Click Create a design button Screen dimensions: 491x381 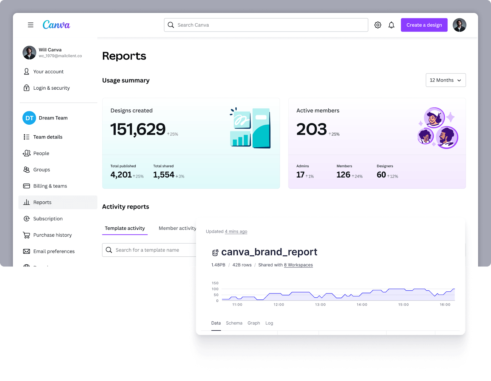click(x=424, y=25)
